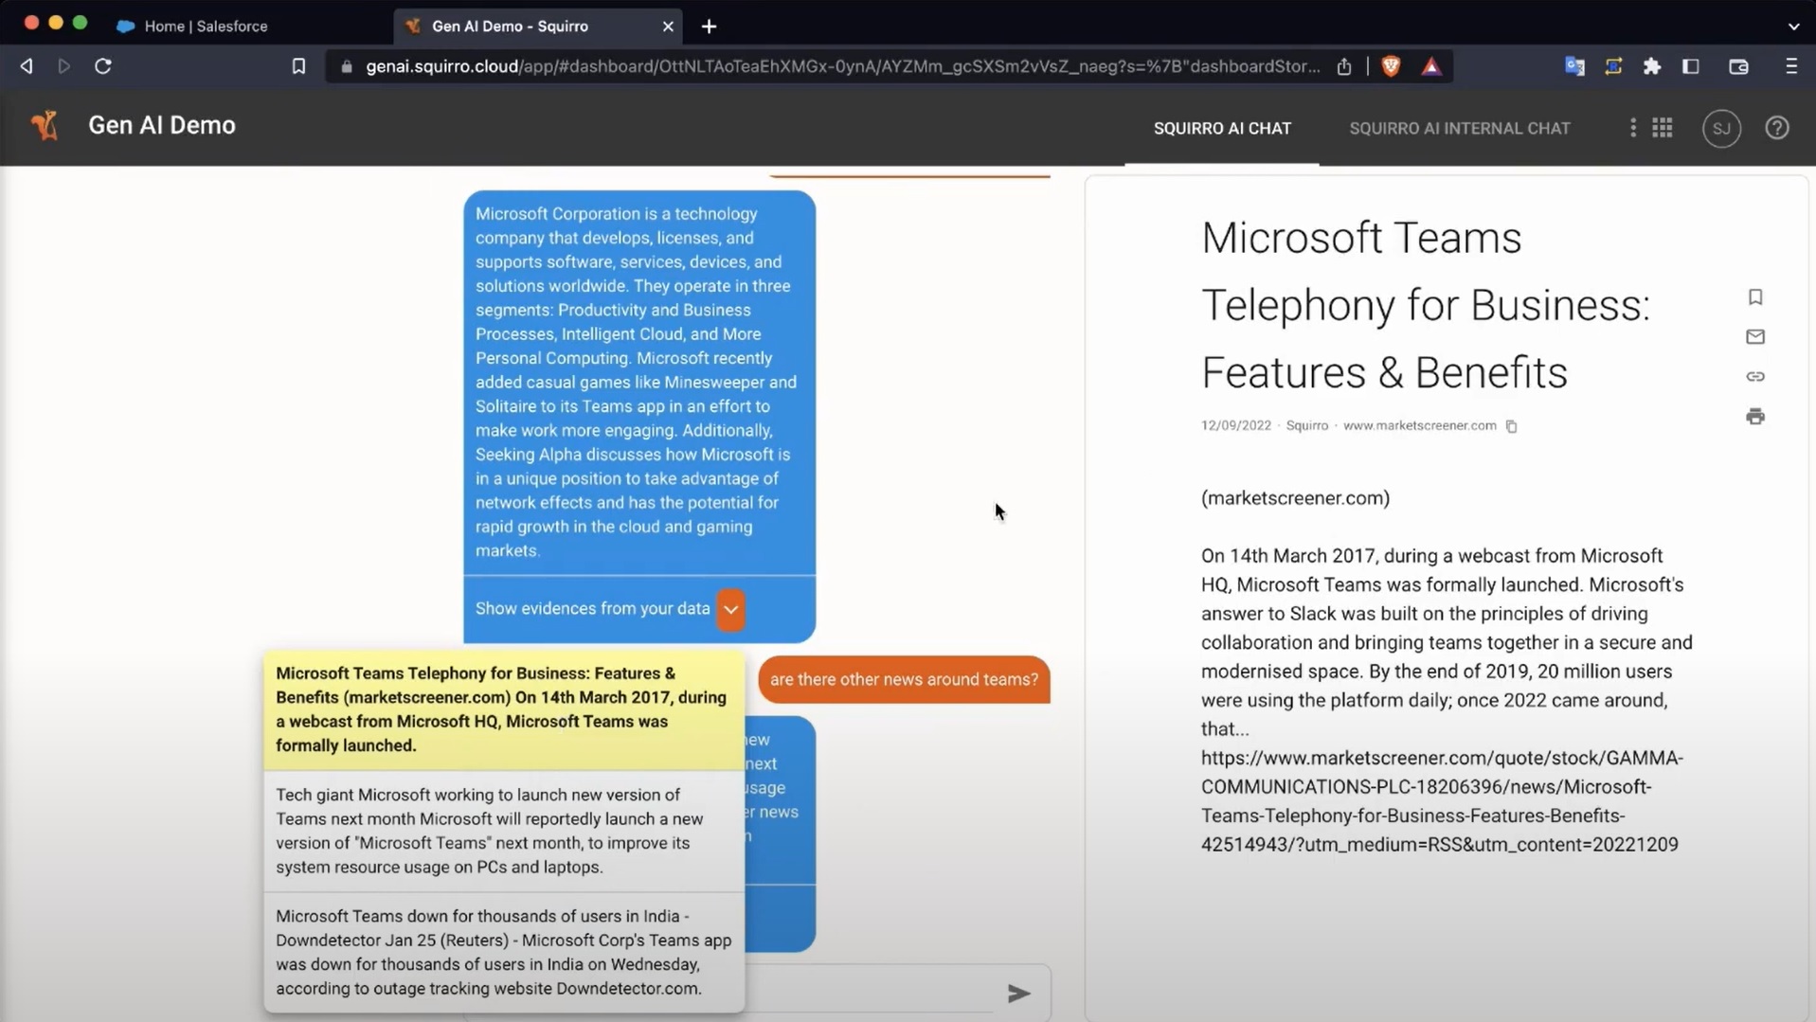Copy source URL icon beside marketscreener.com
This screenshot has width=1816, height=1022.
click(x=1512, y=426)
